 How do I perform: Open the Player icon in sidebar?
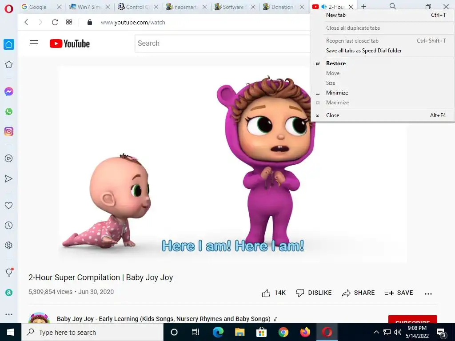tap(9, 159)
